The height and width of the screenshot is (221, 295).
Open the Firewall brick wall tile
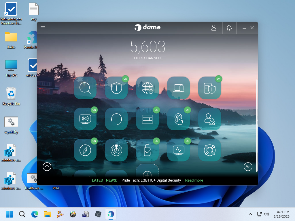[x=147, y=119]
